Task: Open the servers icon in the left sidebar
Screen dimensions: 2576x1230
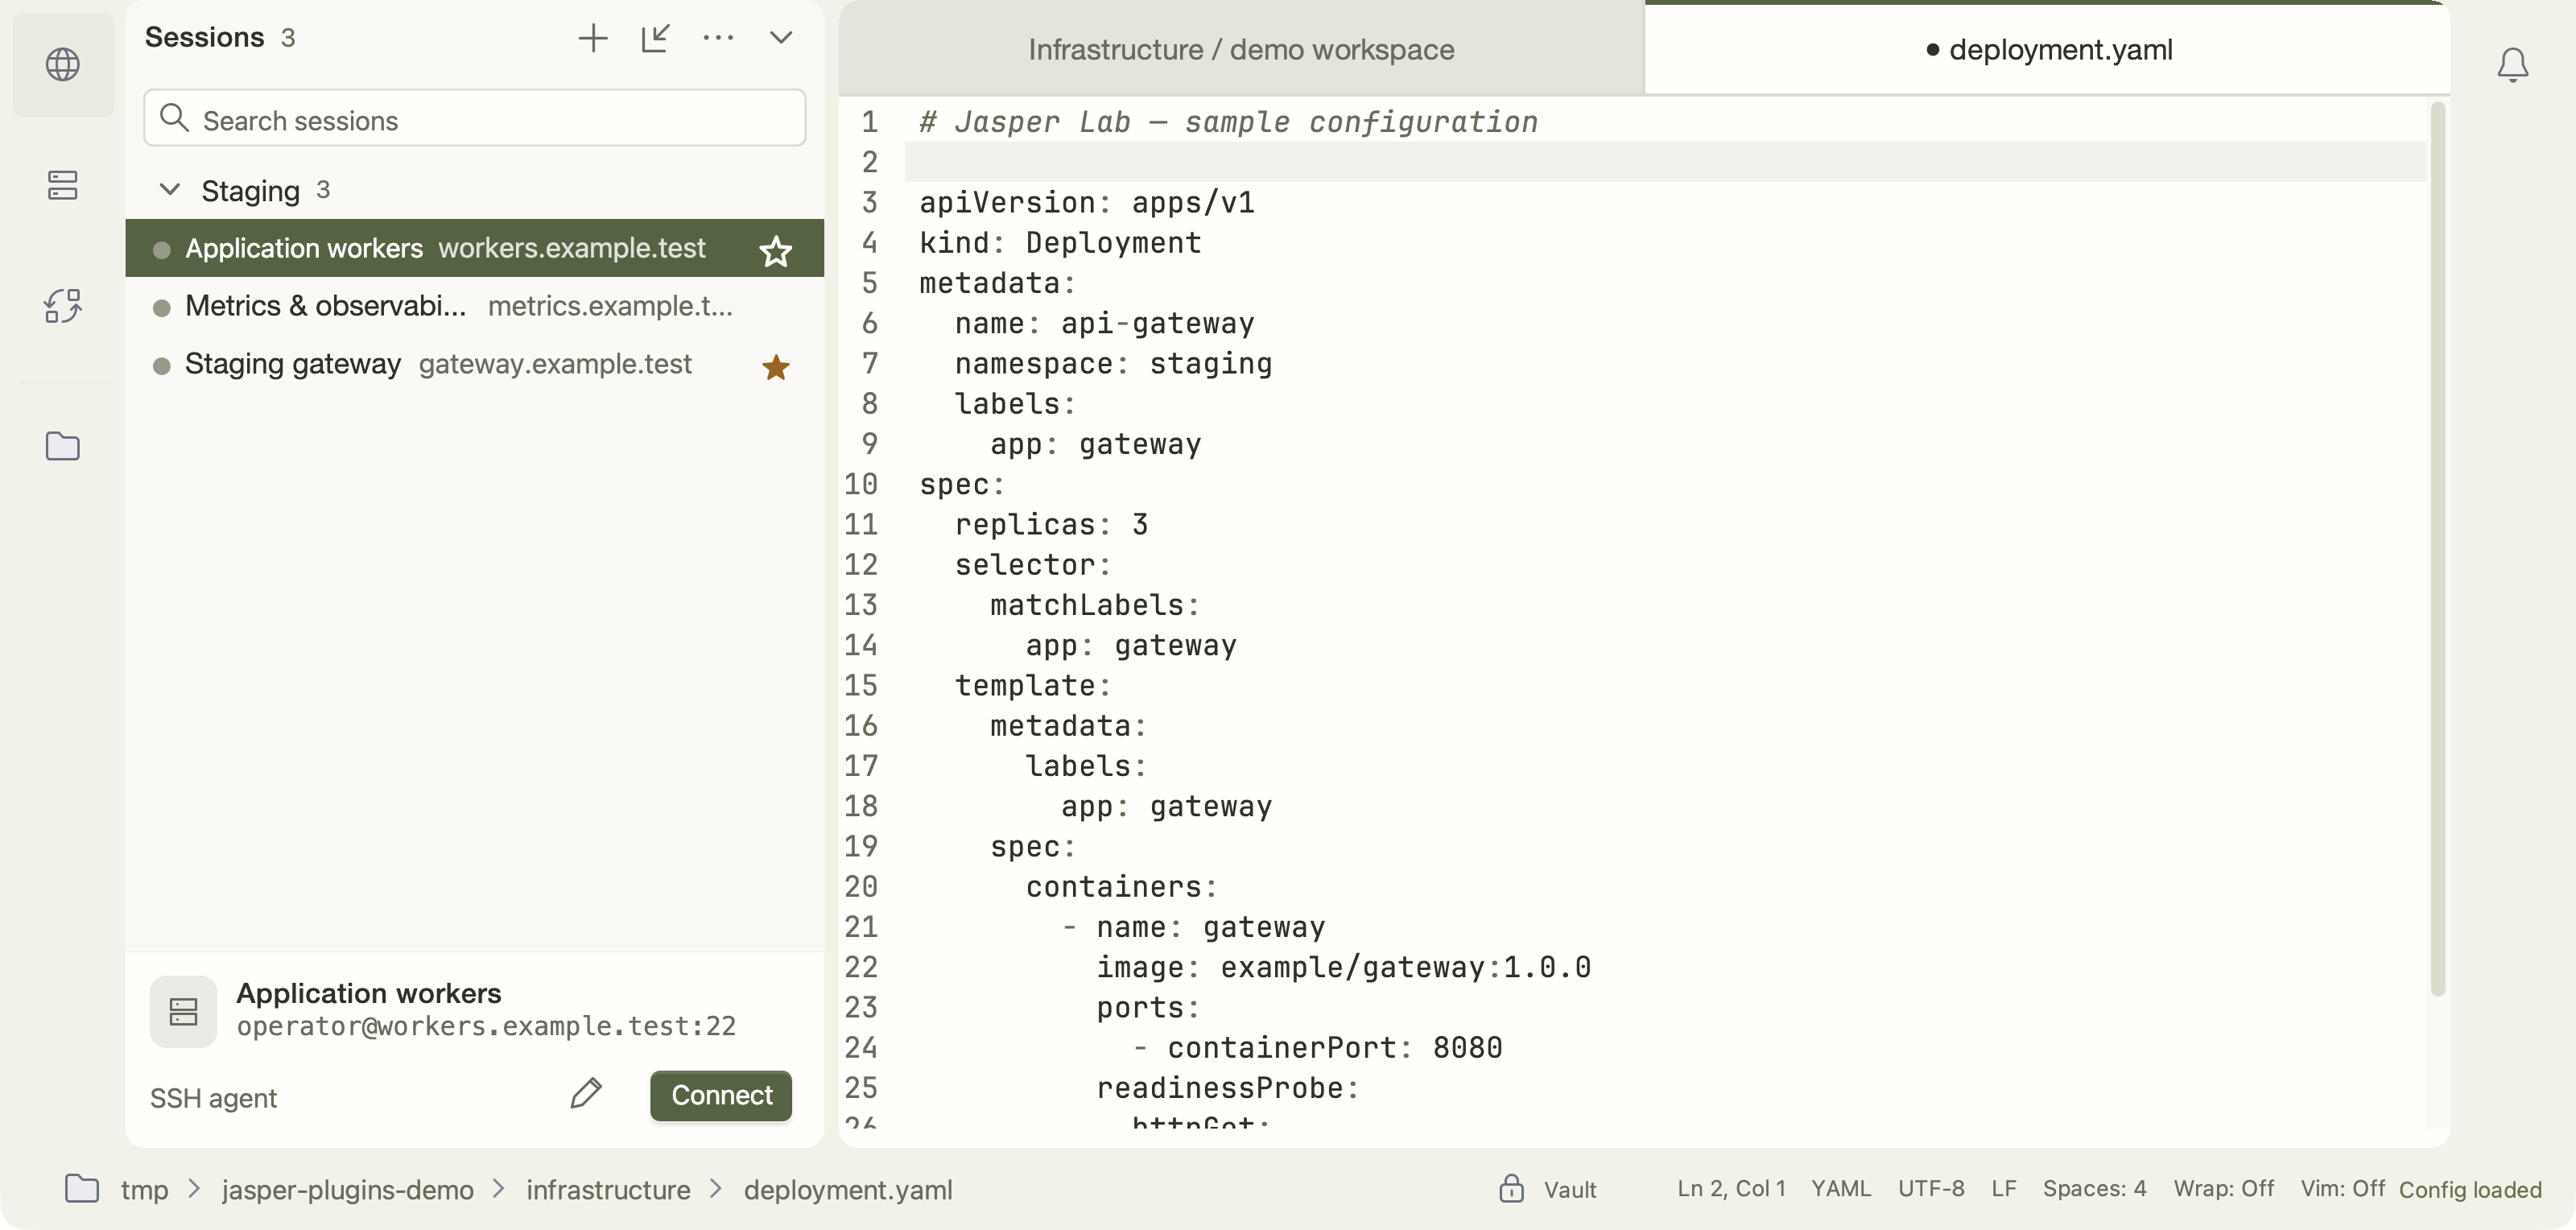Action: click(63, 185)
